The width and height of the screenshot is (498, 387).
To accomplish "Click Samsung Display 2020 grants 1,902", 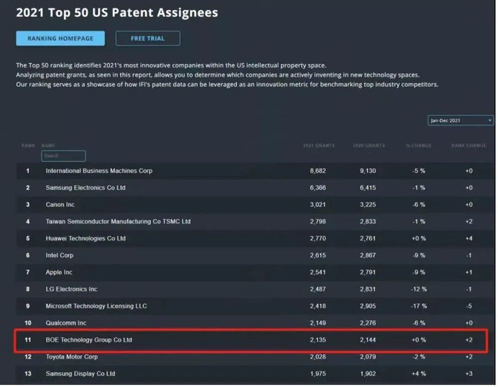I will (368, 373).
